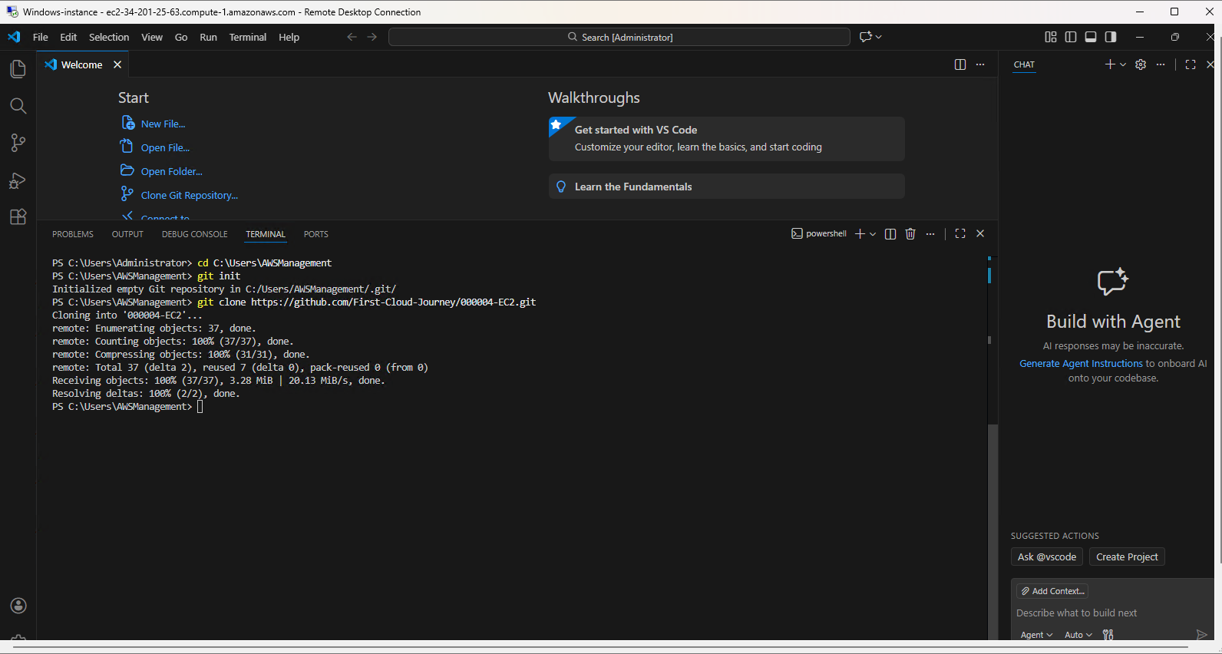Switch to the Problems tab
This screenshot has width=1222, height=654.
pos(73,234)
